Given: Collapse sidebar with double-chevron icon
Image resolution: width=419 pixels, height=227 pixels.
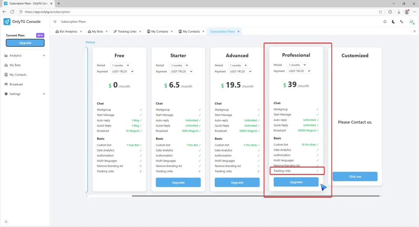Looking at the screenshot, I should 6,222.
